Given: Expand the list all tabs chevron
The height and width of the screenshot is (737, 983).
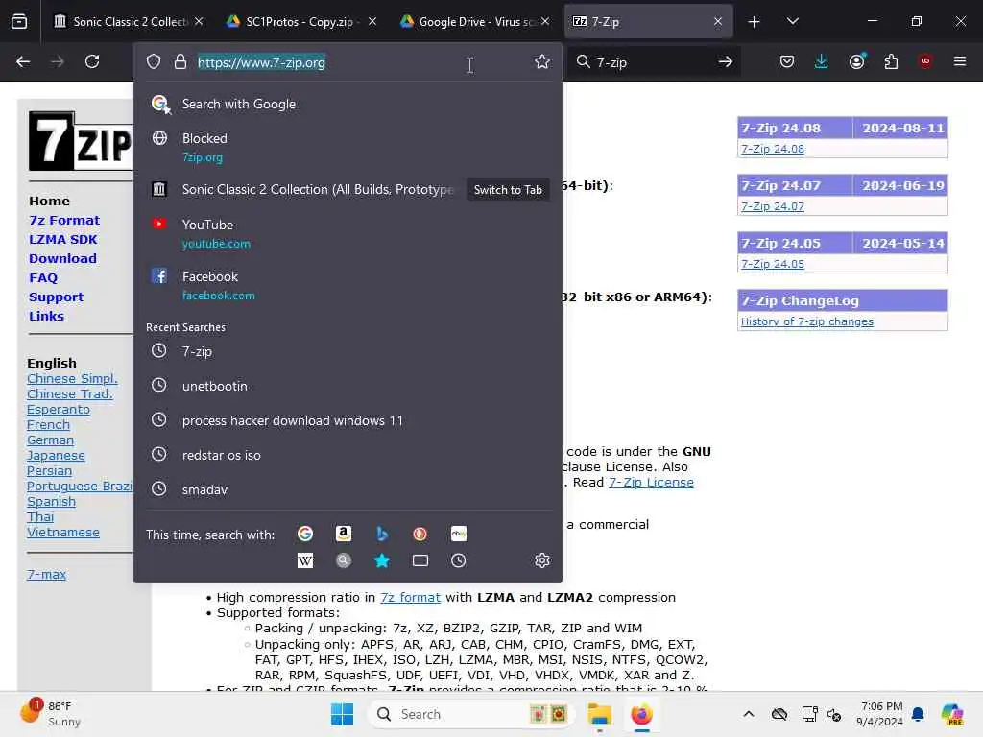Looking at the screenshot, I should (793, 21).
